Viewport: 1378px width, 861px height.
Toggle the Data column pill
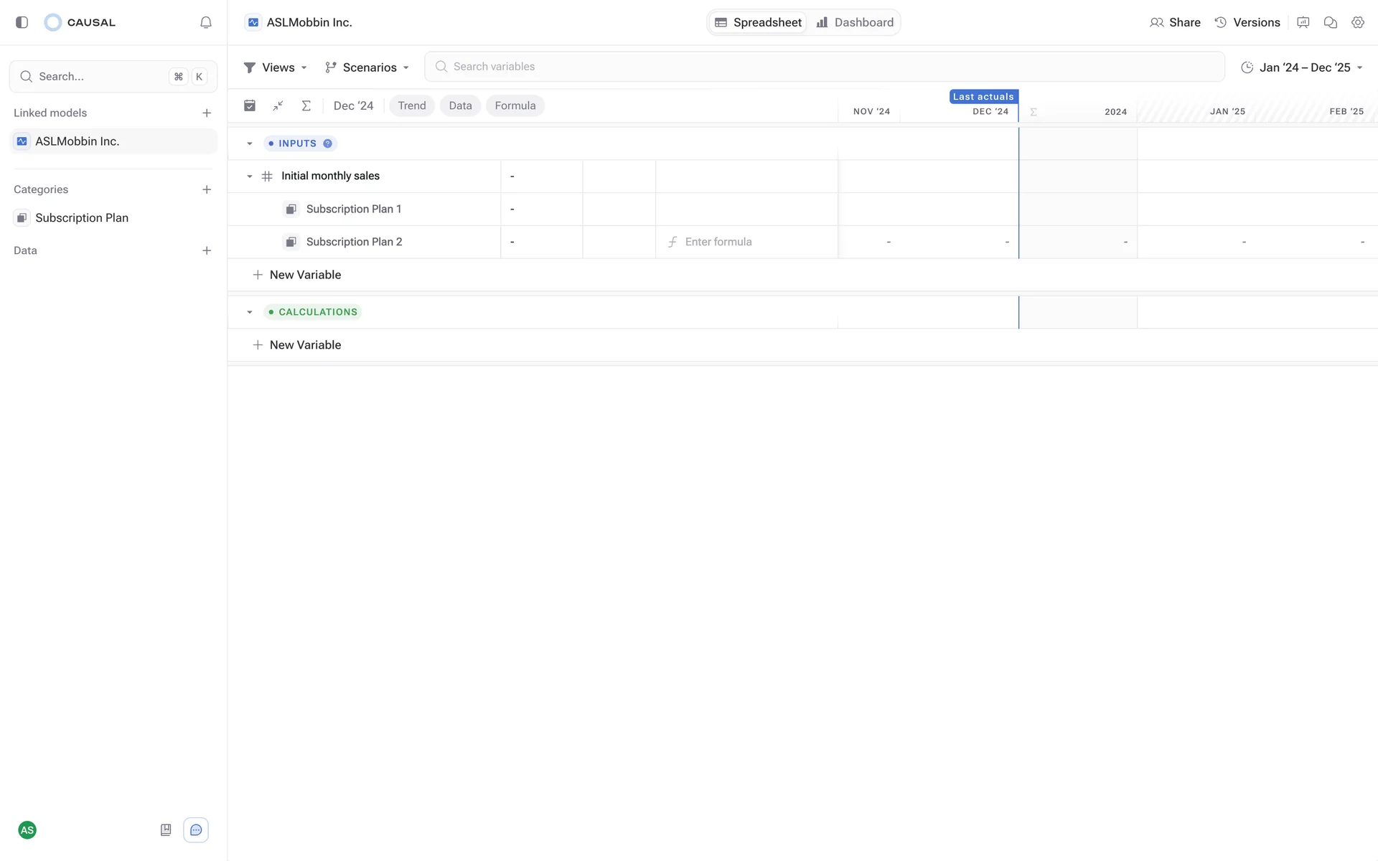click(460, 105)
